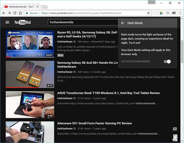Open the ASUS Transformer Book T100 title link
Screen dimensions: 184x143
click(109, 93)
